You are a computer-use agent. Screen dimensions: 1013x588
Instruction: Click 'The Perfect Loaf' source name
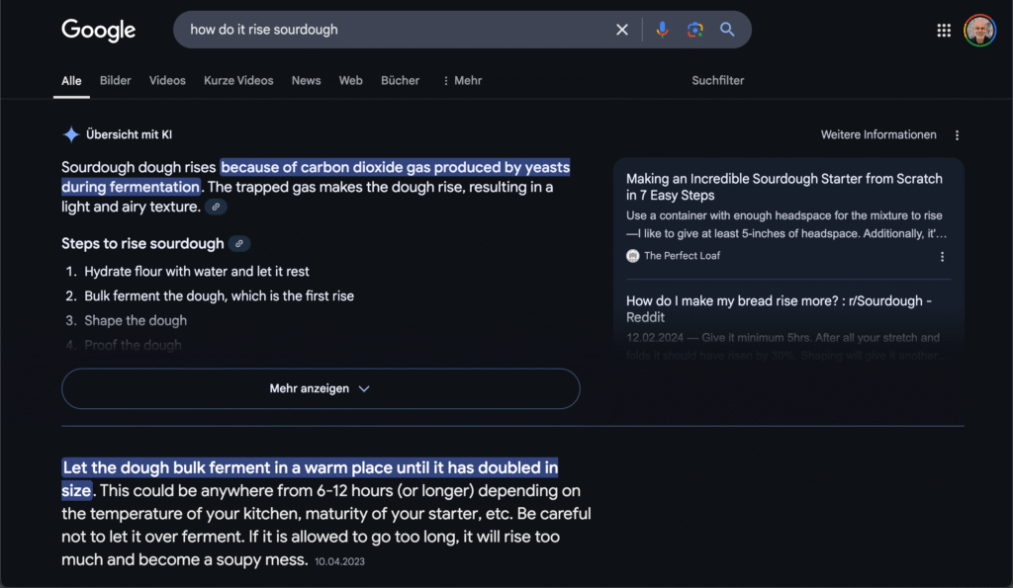[x=682, y=256]
